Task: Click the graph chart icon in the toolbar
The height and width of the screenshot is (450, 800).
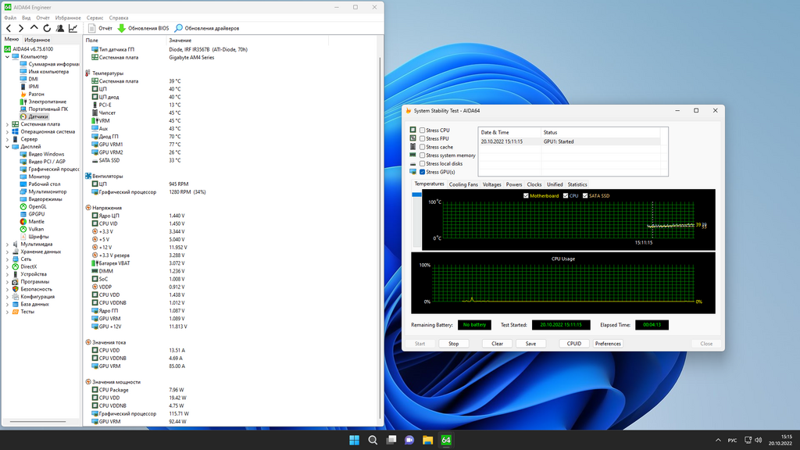Action: tap(73, 28)
